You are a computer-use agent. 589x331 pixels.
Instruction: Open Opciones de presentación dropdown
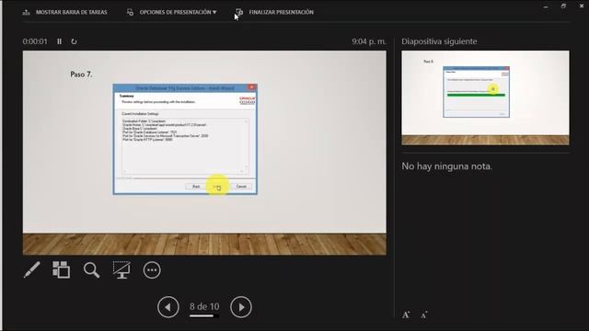tap(172, 12)
